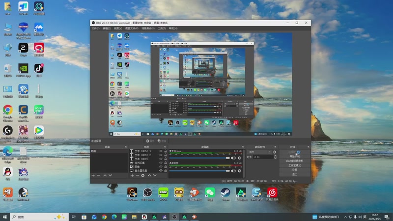Open the 工具(T) menu

(x=162, y=28)
